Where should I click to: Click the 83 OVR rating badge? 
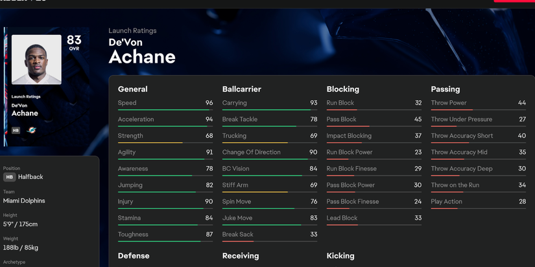[74, 43]
